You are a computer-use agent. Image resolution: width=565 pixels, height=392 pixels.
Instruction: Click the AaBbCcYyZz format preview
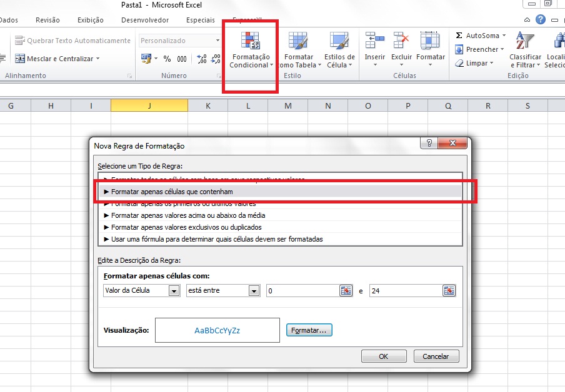coord(217,330)
